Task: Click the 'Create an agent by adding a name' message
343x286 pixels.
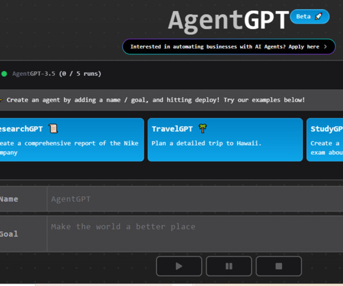Action: pyautogui.click(x=155, y=100)
